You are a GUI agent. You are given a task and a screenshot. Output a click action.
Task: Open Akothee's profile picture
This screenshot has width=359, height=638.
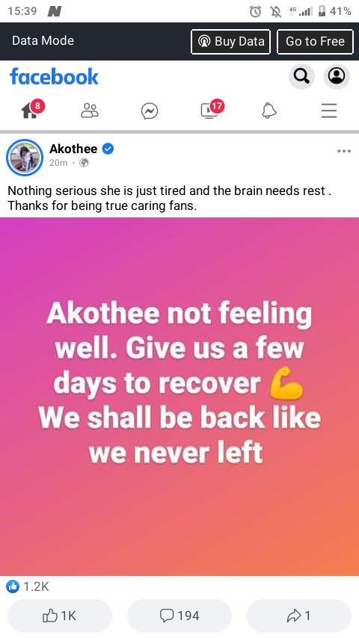[25, 158]
